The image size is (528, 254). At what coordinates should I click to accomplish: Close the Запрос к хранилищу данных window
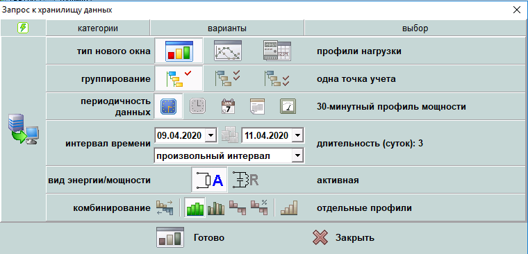point(517,10)
